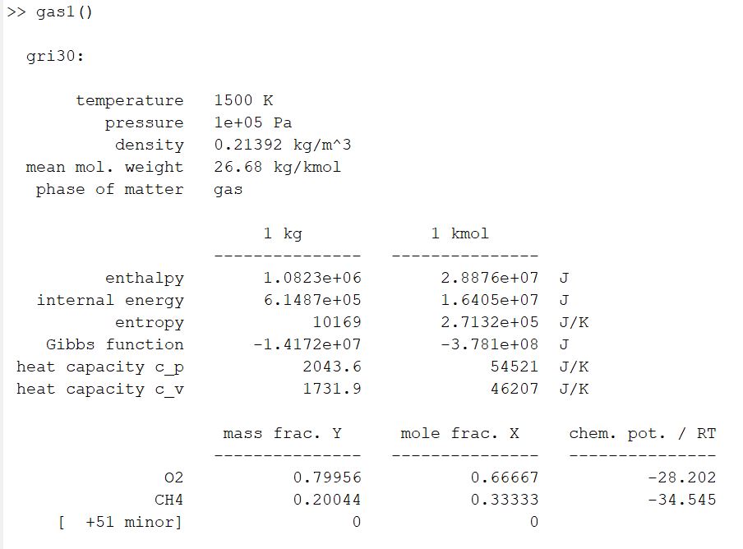Click the heat capacity c_p label
The height and width of the screenshot is (549, 743).
100,367
